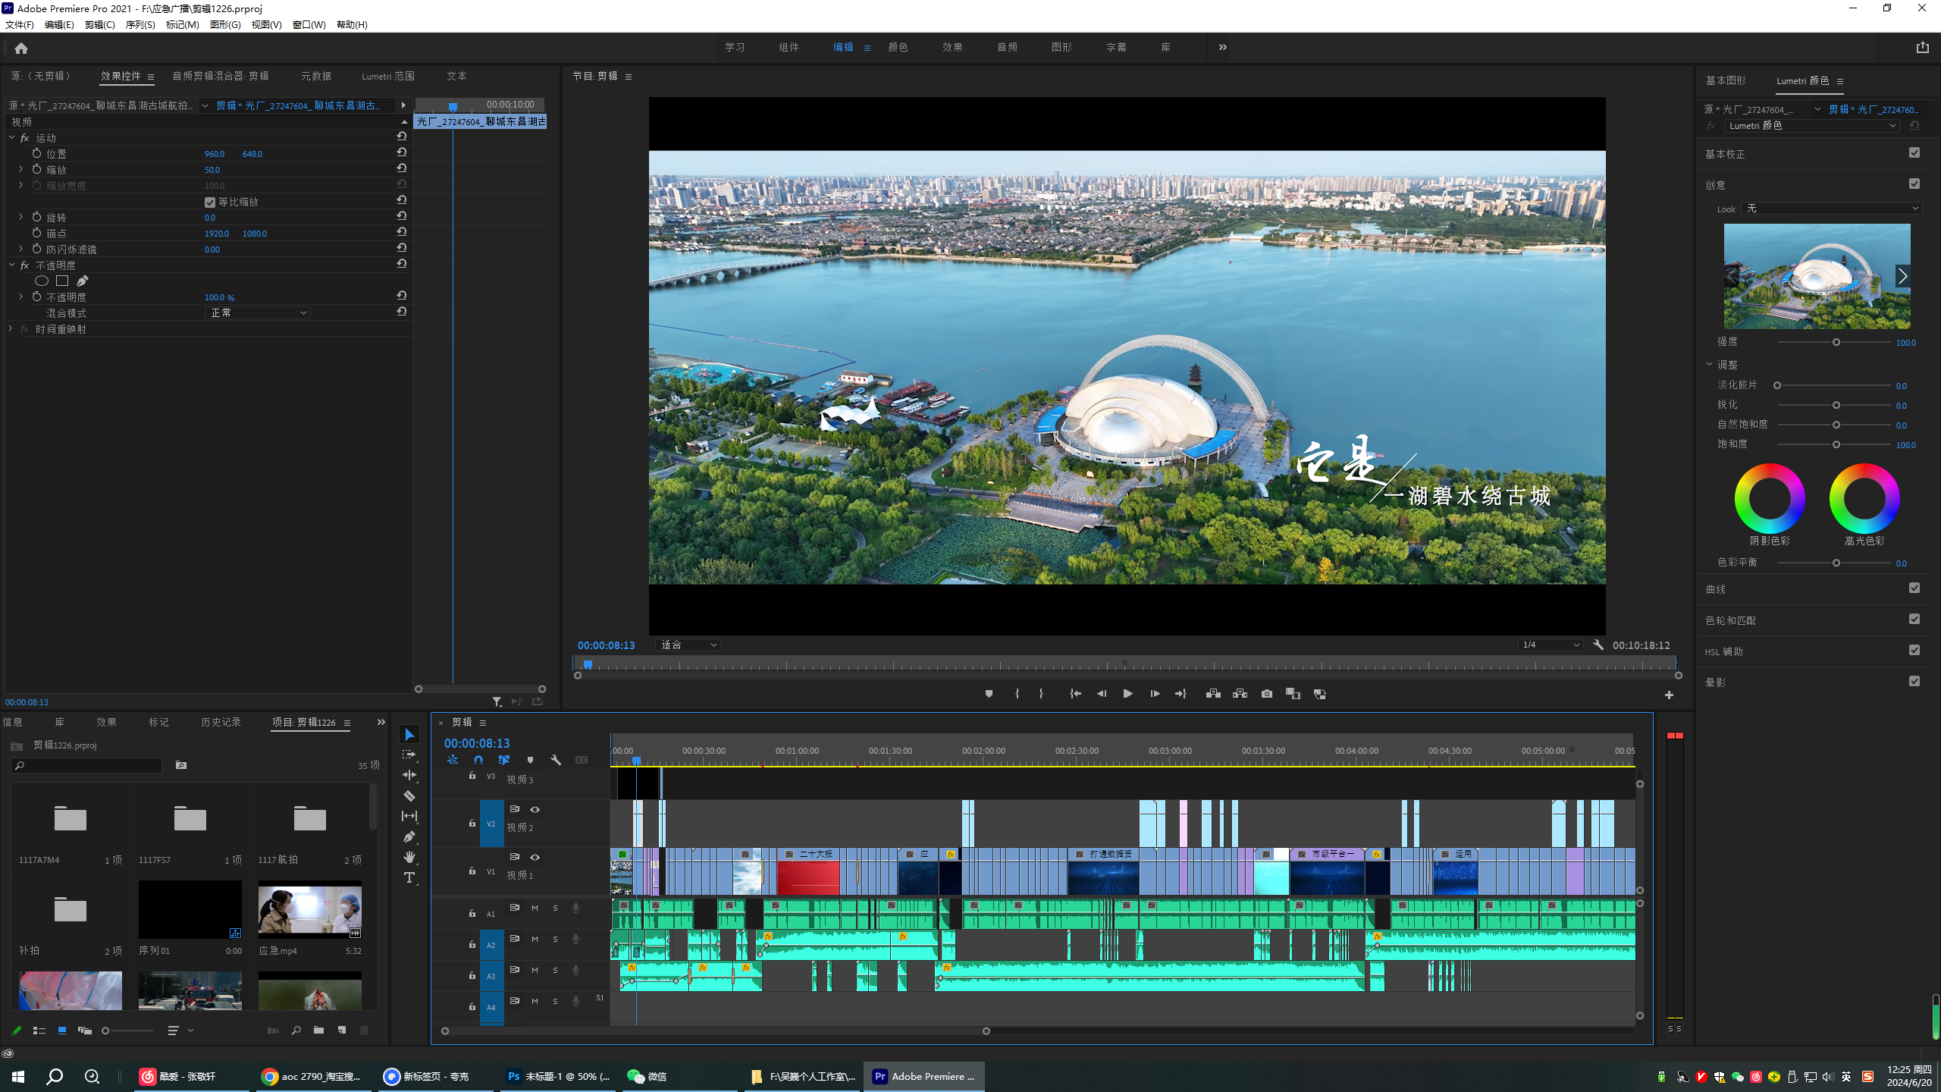Open the 混合模式 blend mode dropdown
This screenshot has height=1092, width=1941.
coord(258,312)
